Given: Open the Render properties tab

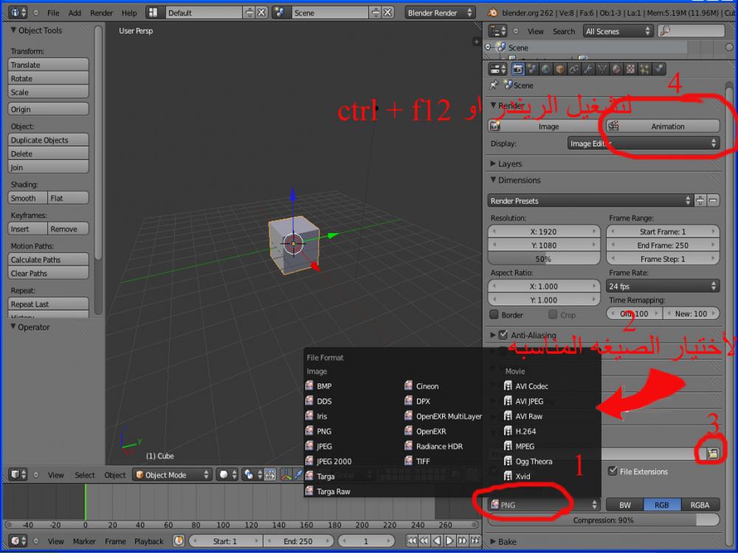Looking at the screenshot, I should pyautogui.click(x=518, y=69).
